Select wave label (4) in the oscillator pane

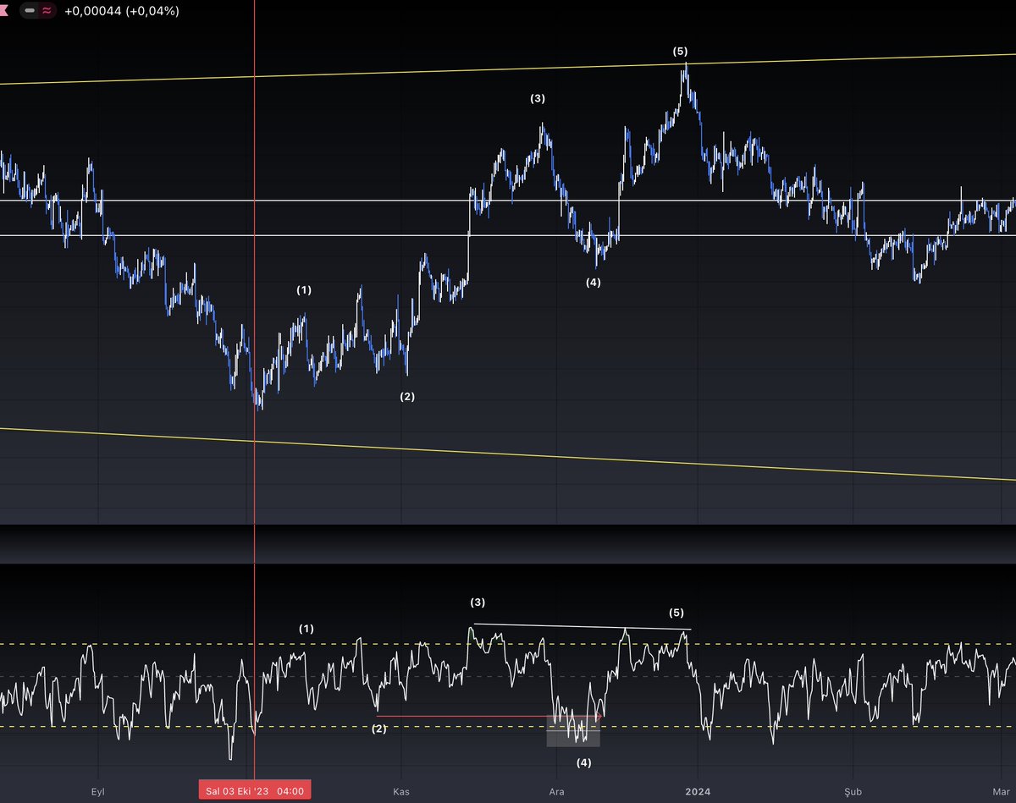coord(584,762)
